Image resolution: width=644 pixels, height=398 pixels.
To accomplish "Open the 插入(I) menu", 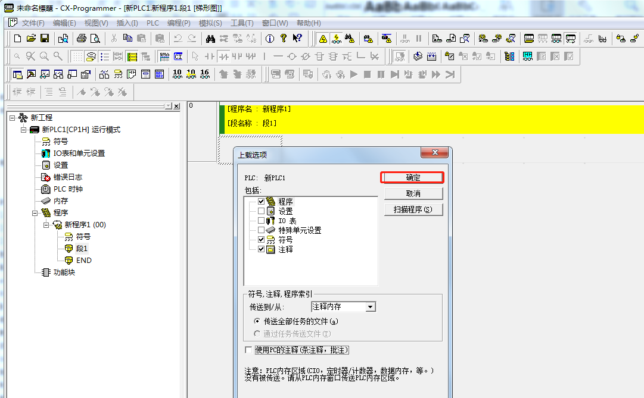I will pos(127,23).
